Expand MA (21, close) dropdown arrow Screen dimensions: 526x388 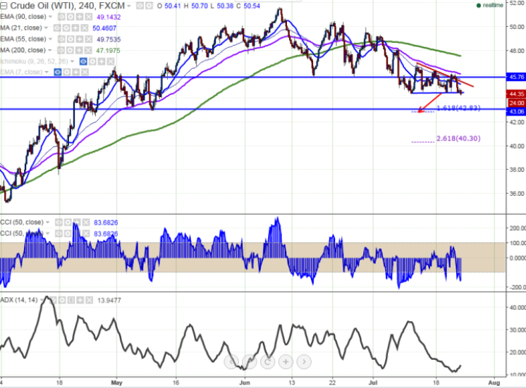(x=46, y=27)
